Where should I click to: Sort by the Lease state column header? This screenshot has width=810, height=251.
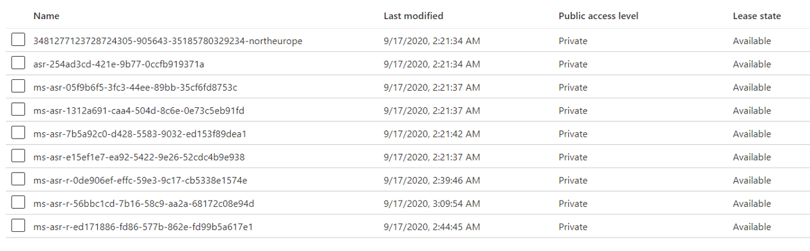(757, 16)
